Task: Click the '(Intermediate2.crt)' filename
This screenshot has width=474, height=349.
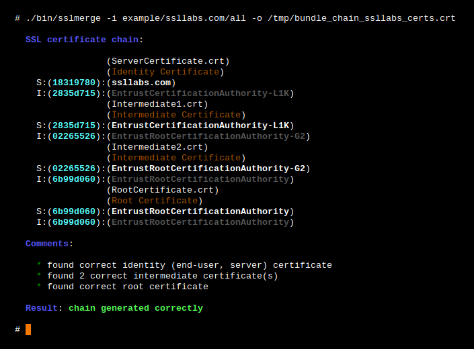Action: [x=157, y=147]
